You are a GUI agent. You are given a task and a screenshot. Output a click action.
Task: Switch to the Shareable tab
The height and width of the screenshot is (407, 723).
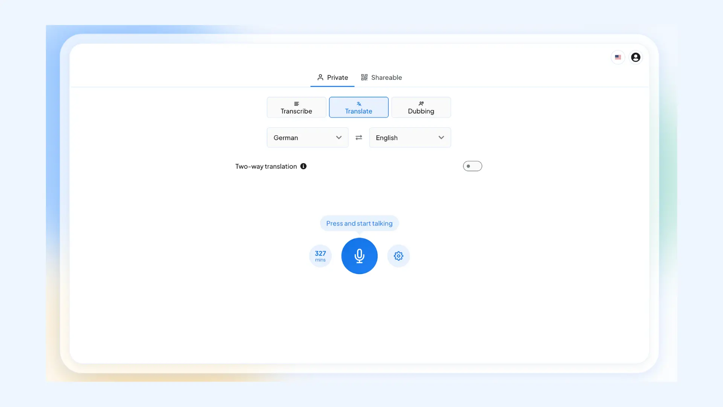pyautogui.click(x=387, y=77)
